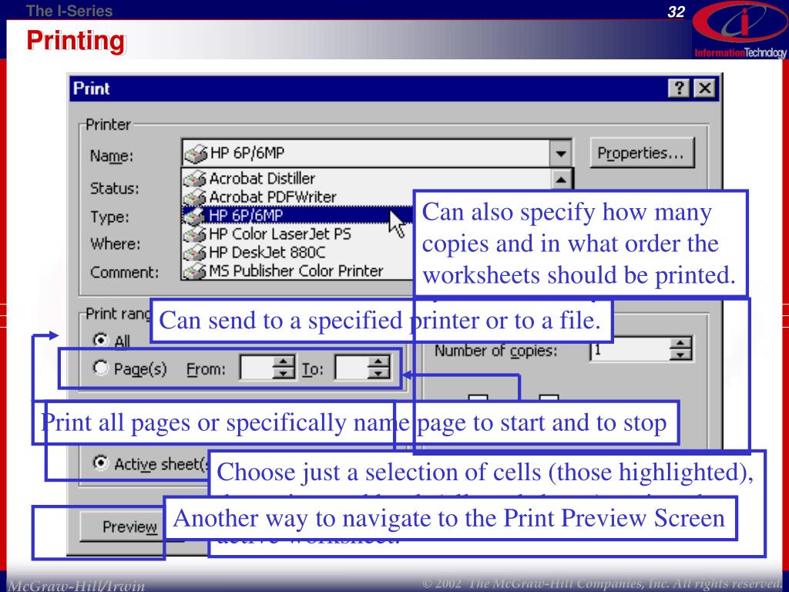
Task: Click the From page number field
Action: click(257, 368)
